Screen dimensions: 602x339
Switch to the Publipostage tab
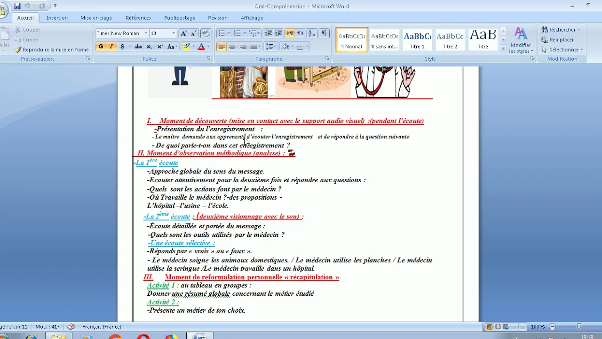pos(180,18)
